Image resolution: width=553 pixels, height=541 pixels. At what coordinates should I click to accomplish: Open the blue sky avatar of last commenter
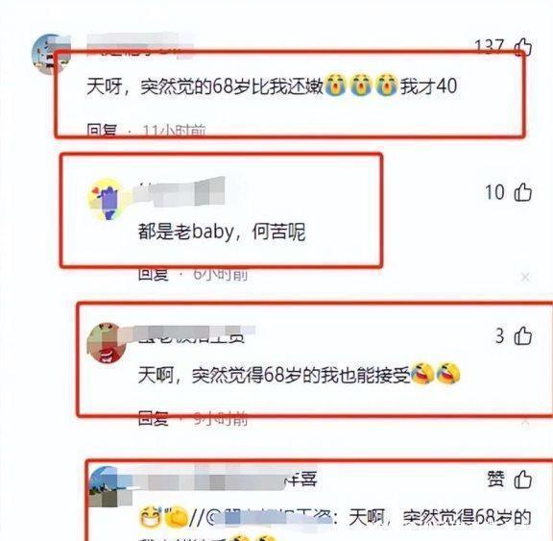coord(109,486)
